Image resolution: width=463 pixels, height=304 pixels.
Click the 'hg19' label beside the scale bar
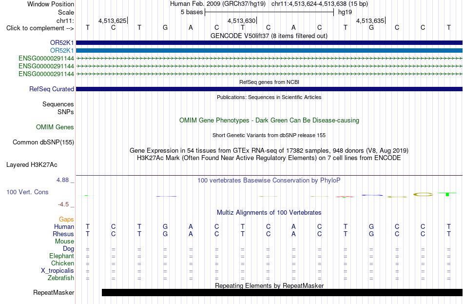pyautogui.click(x=345, y=12)
